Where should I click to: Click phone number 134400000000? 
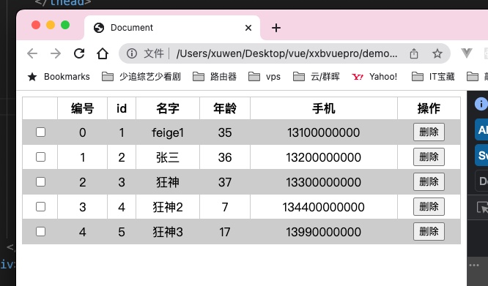click(x=324, y=207)
